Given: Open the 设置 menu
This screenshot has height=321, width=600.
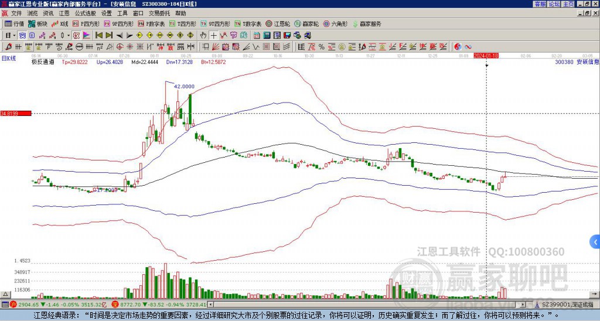Looking at the screenshot, I should click(x=107, y=13).
